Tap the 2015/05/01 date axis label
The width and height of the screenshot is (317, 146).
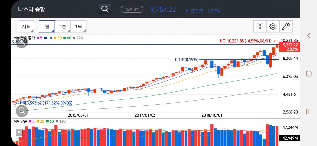pyautogui.click(x=78, y=115)
